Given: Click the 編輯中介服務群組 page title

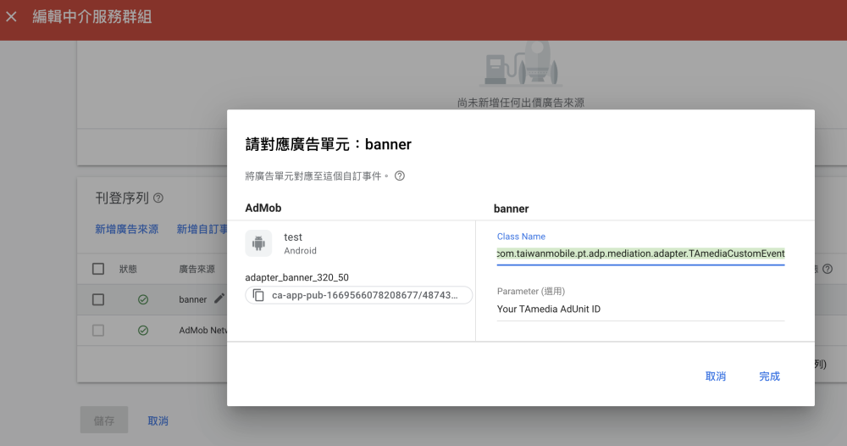Looking at the screenshot, I should (92, 17).
